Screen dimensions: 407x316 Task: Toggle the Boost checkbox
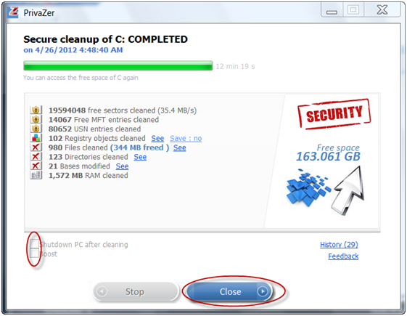[x=34, y=254]
